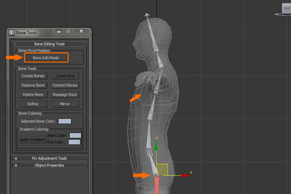Open the Selected Bone Color swatch
The image size is (291, 194).
[x=65, y=121]
